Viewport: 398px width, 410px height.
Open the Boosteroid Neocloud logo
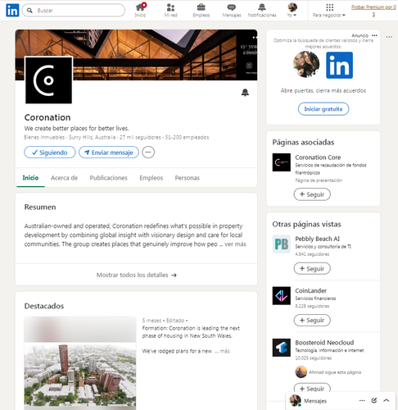[282, 348]
